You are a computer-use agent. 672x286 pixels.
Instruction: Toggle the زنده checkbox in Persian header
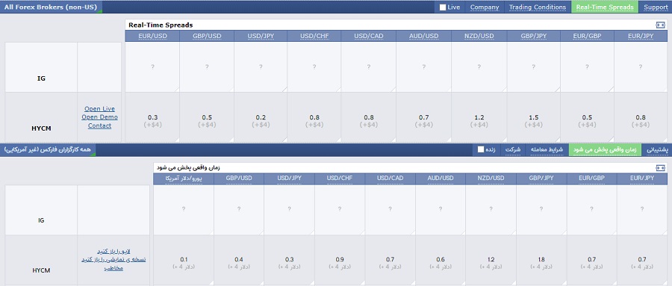[481, 149]
